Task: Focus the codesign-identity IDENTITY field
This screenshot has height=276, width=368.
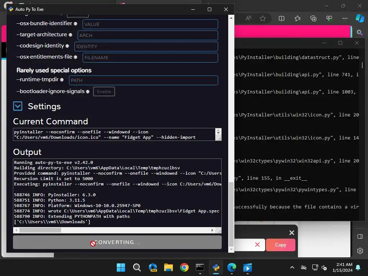Action: pos(146,46)
